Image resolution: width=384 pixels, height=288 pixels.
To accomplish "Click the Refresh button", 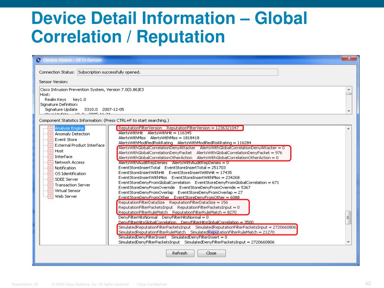I will (x=180, y=253).
